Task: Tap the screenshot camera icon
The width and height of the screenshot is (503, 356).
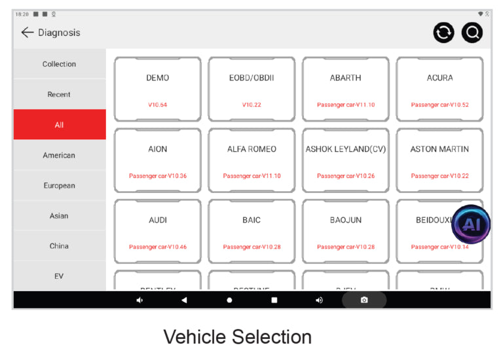Action: (363, 300)
